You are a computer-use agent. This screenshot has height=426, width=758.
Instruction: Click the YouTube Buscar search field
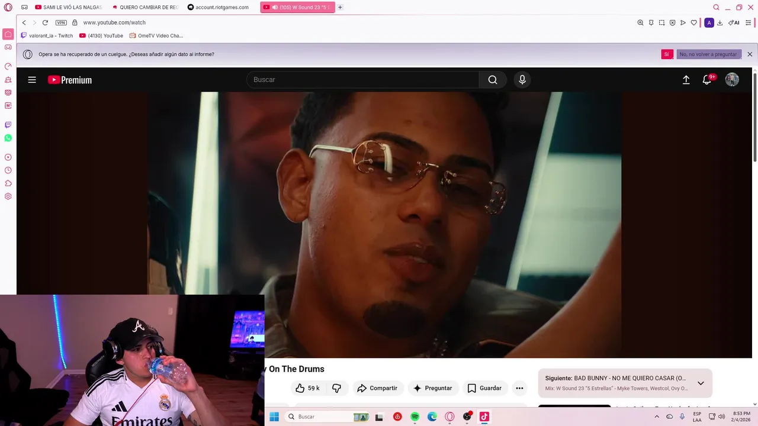[362, 80]
